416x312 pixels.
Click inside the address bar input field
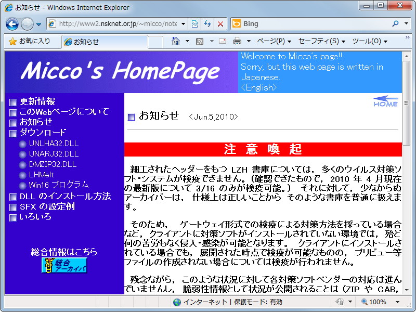coord(114,24)
